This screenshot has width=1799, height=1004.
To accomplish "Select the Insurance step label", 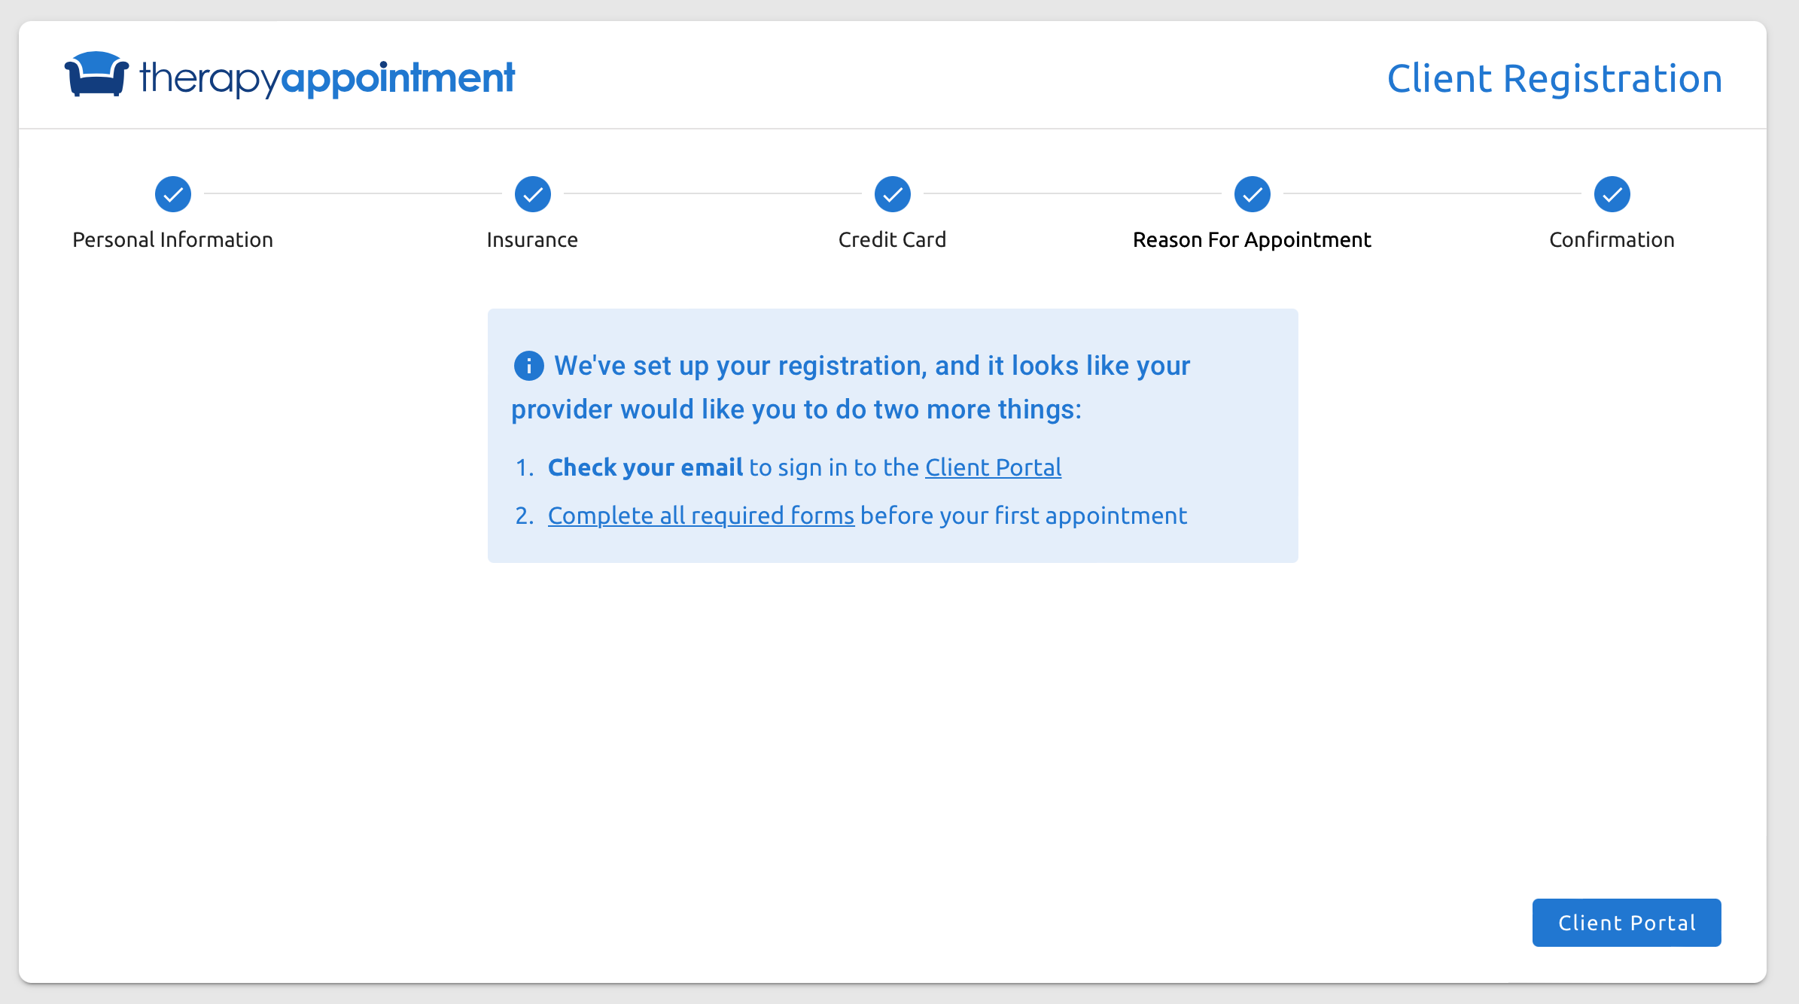I will pyautogui.click(x=532, y=239).
